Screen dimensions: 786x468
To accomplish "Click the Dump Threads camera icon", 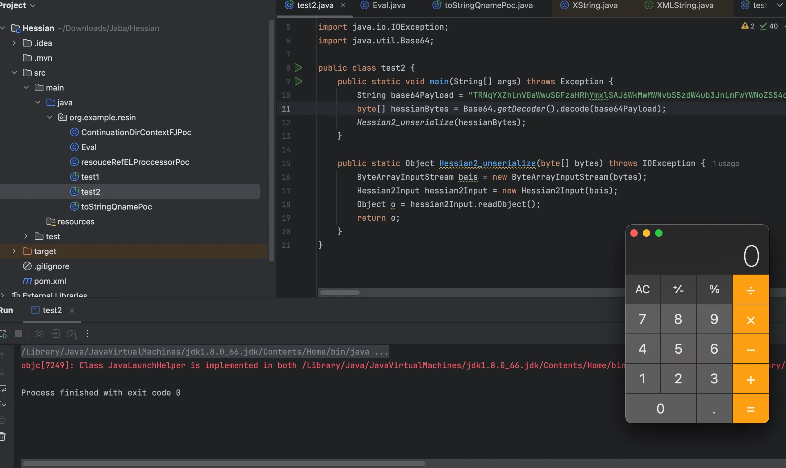I will pos(39,334).
